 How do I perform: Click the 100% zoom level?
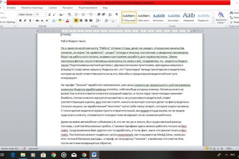click(x=229, y=148)
